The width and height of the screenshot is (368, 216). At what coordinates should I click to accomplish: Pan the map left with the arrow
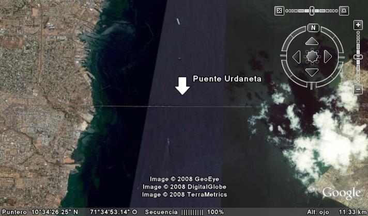point(297,56)
